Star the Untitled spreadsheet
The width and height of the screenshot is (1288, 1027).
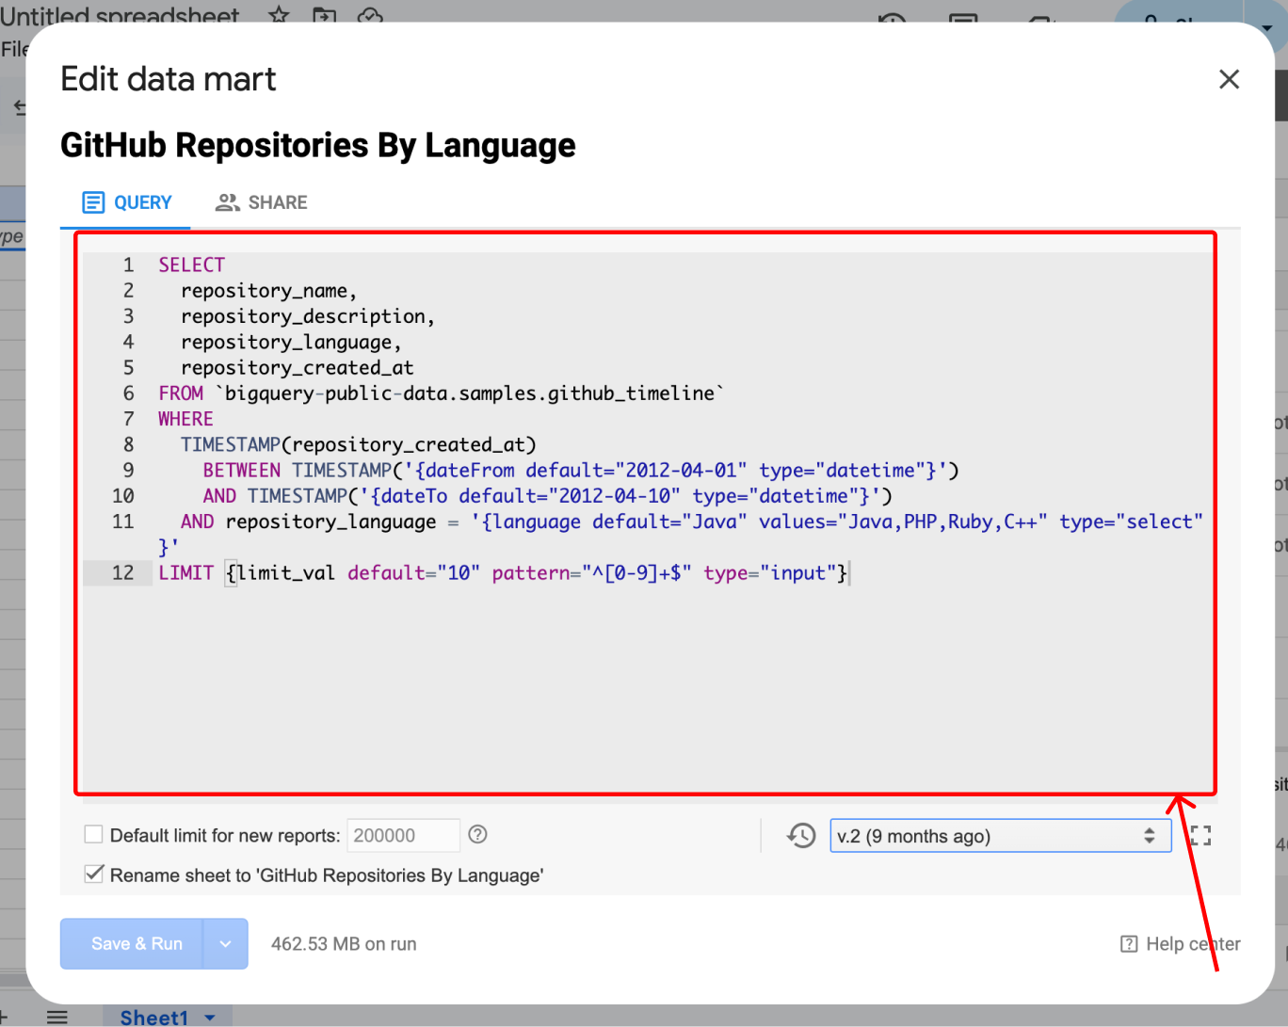point(279,14)
